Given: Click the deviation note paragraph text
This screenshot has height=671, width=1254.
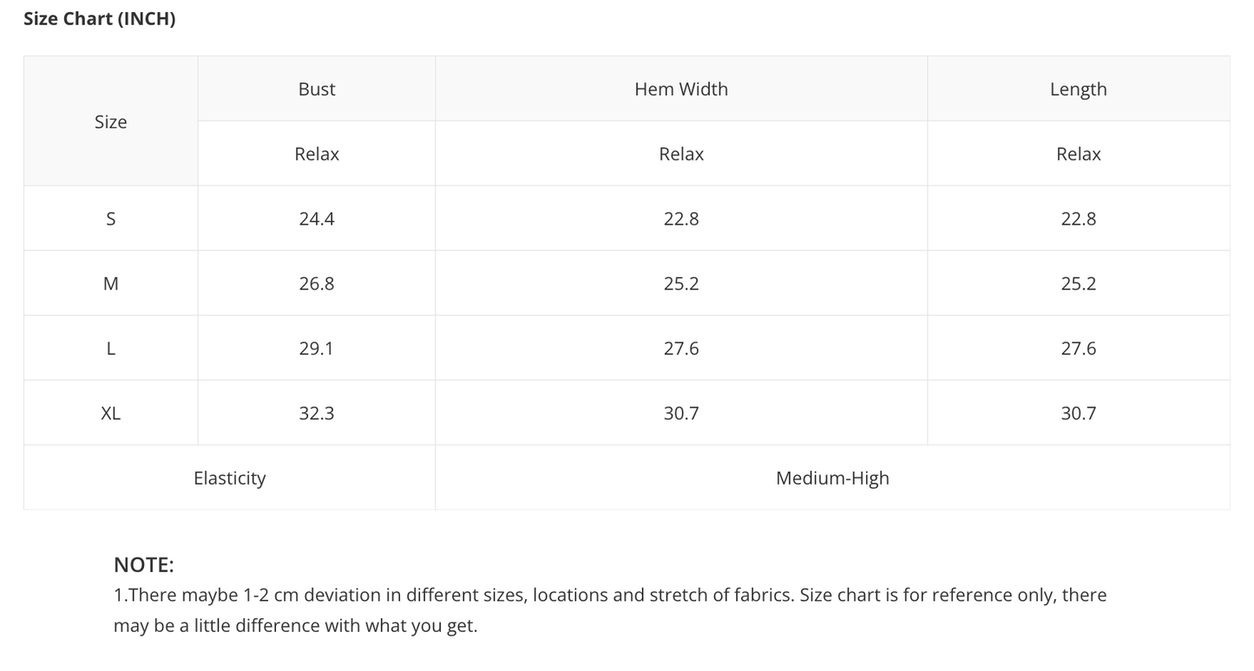Looking at the screenshot, I should click(610, 610).
